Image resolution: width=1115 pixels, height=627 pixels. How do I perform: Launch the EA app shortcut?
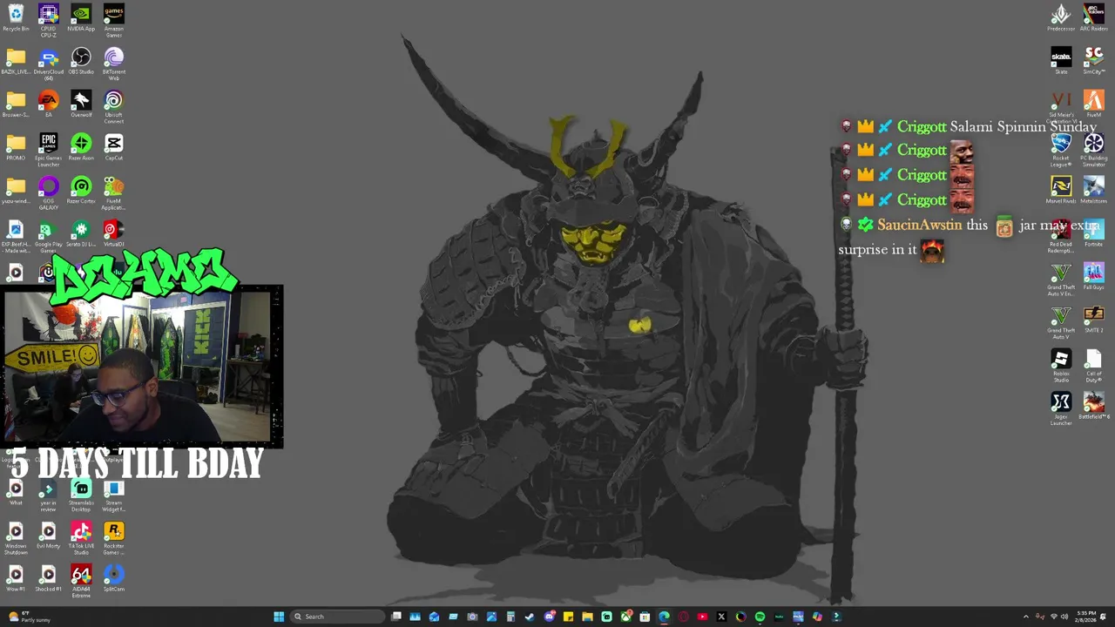point(48,104)
